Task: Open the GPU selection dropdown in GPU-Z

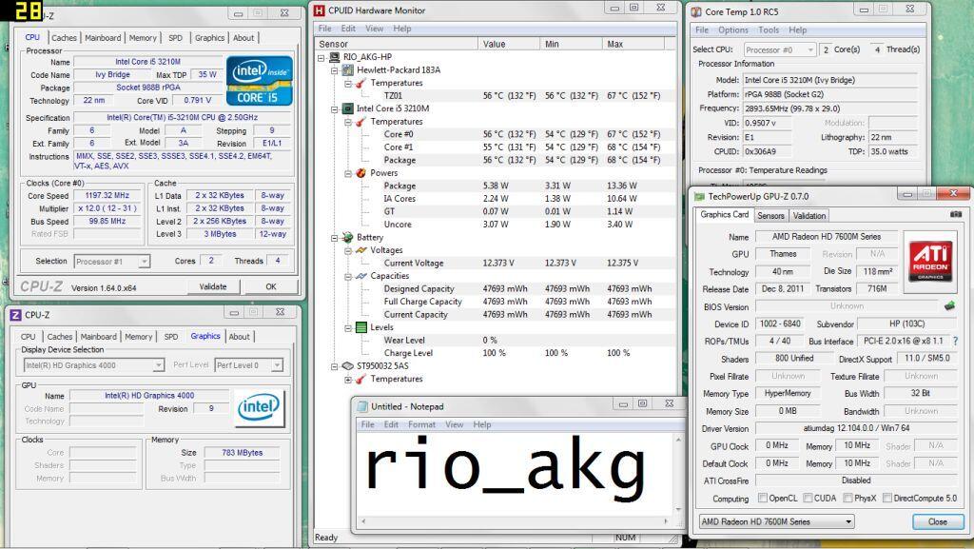Action: click(x=848, y=521)
